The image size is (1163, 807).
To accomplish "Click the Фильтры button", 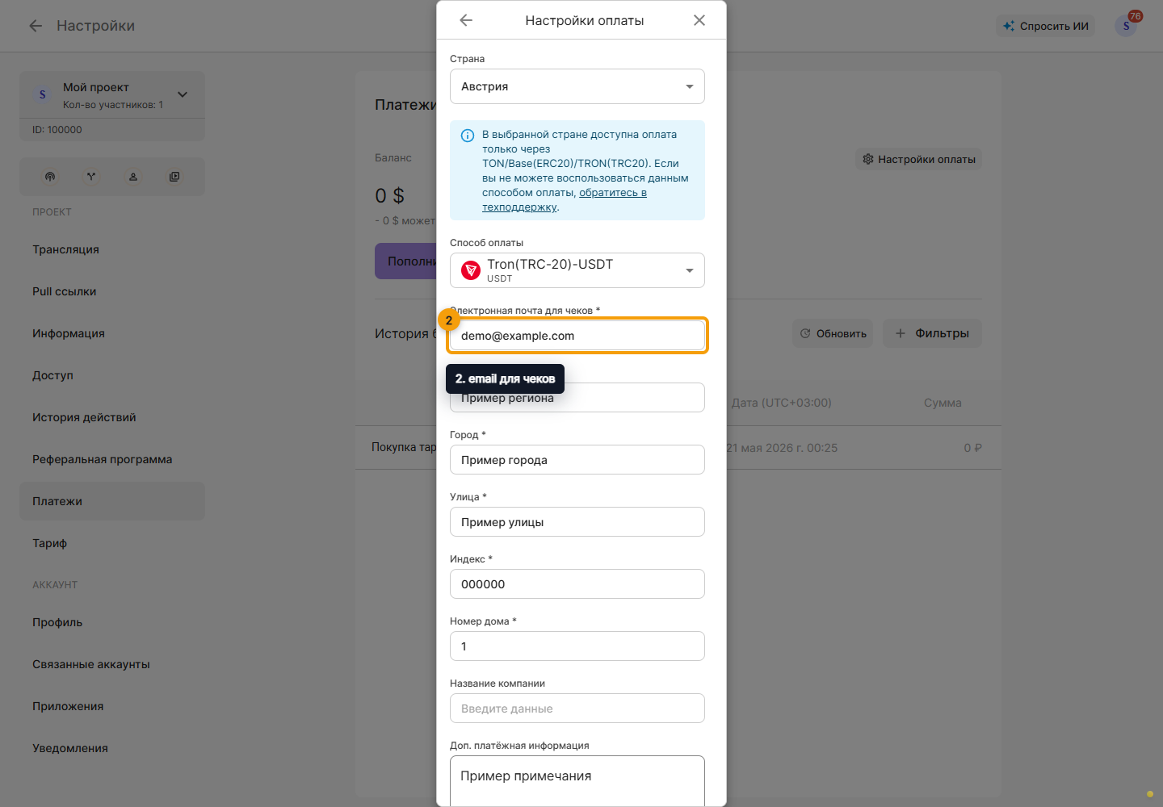I will pos(932,333).
